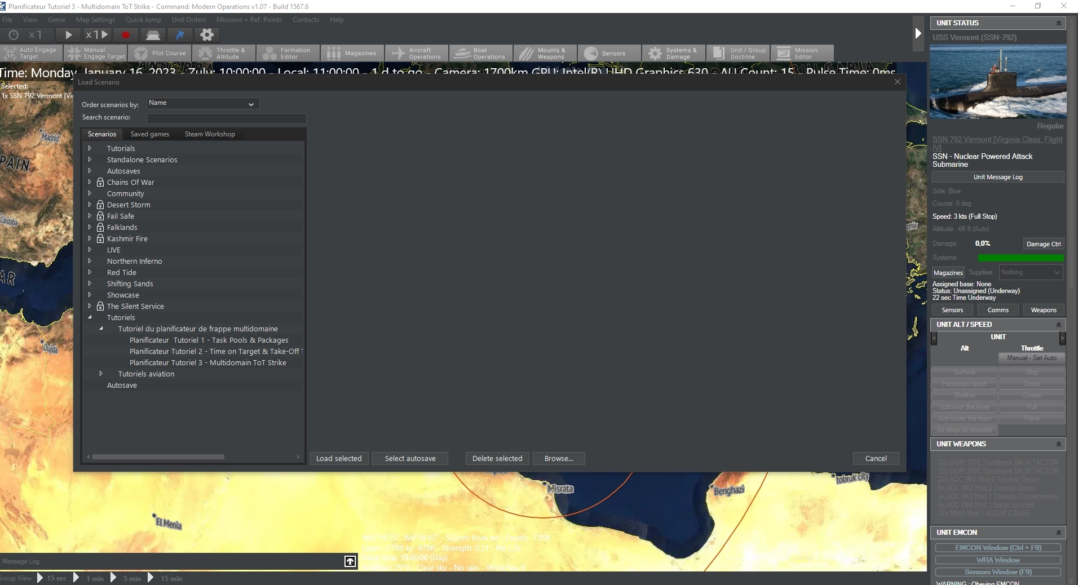Open the Quick Jump menu
The height and width of the screenshot is (585, 1078).
click(143, 20)
